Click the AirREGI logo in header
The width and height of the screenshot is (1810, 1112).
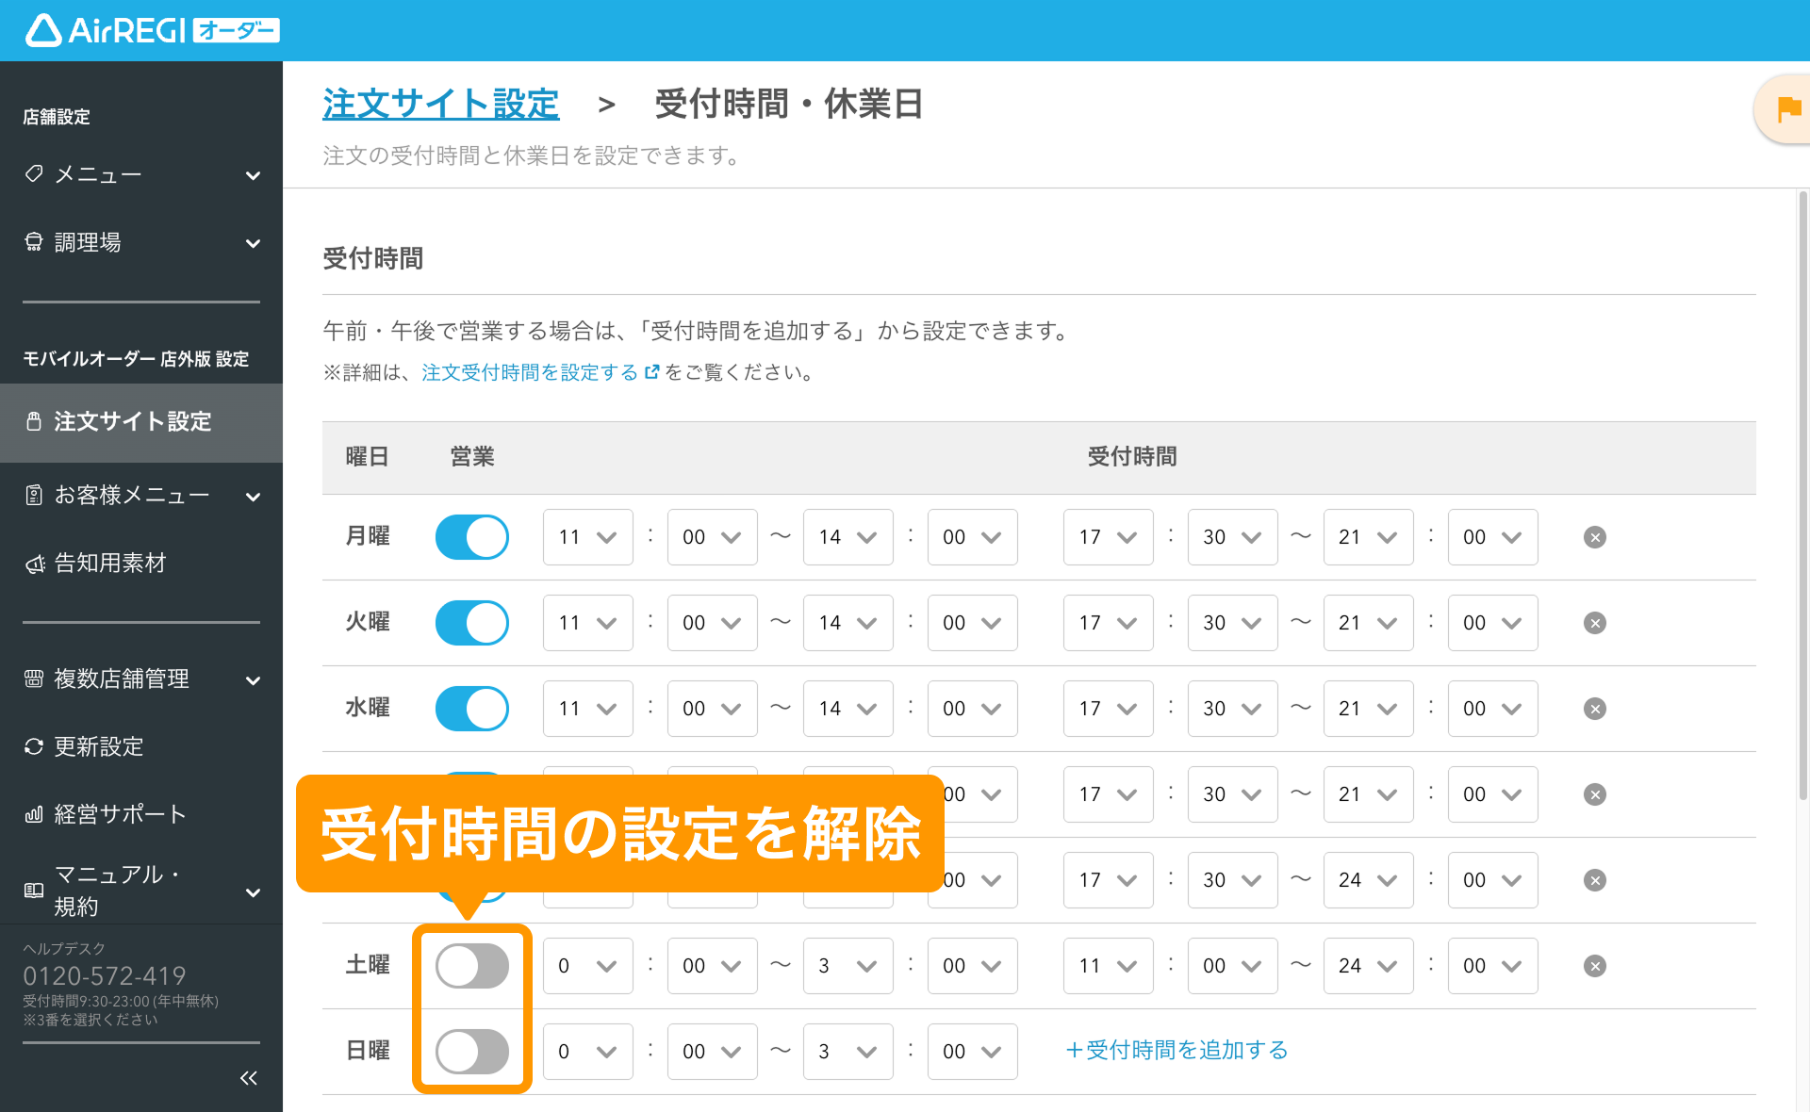pyautogui.click(x=152, y=30)
